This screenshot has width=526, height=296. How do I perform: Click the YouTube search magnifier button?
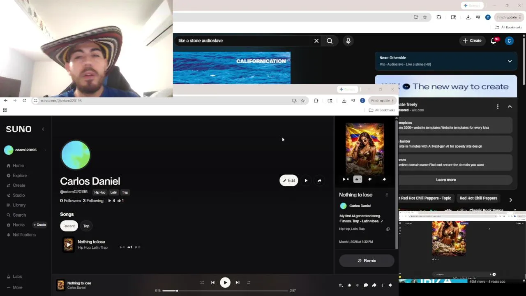(330, 41)
